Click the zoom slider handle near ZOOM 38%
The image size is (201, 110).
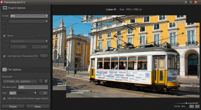click(x=186, y=103)
